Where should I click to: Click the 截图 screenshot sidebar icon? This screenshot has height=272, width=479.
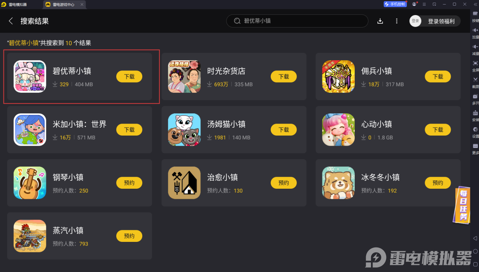475,82
